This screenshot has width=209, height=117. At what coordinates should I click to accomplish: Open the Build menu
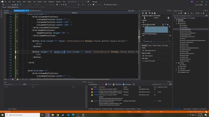(x=24, y=2)
